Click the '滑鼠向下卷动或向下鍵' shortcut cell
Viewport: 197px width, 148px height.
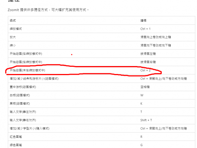click(156, 45)
